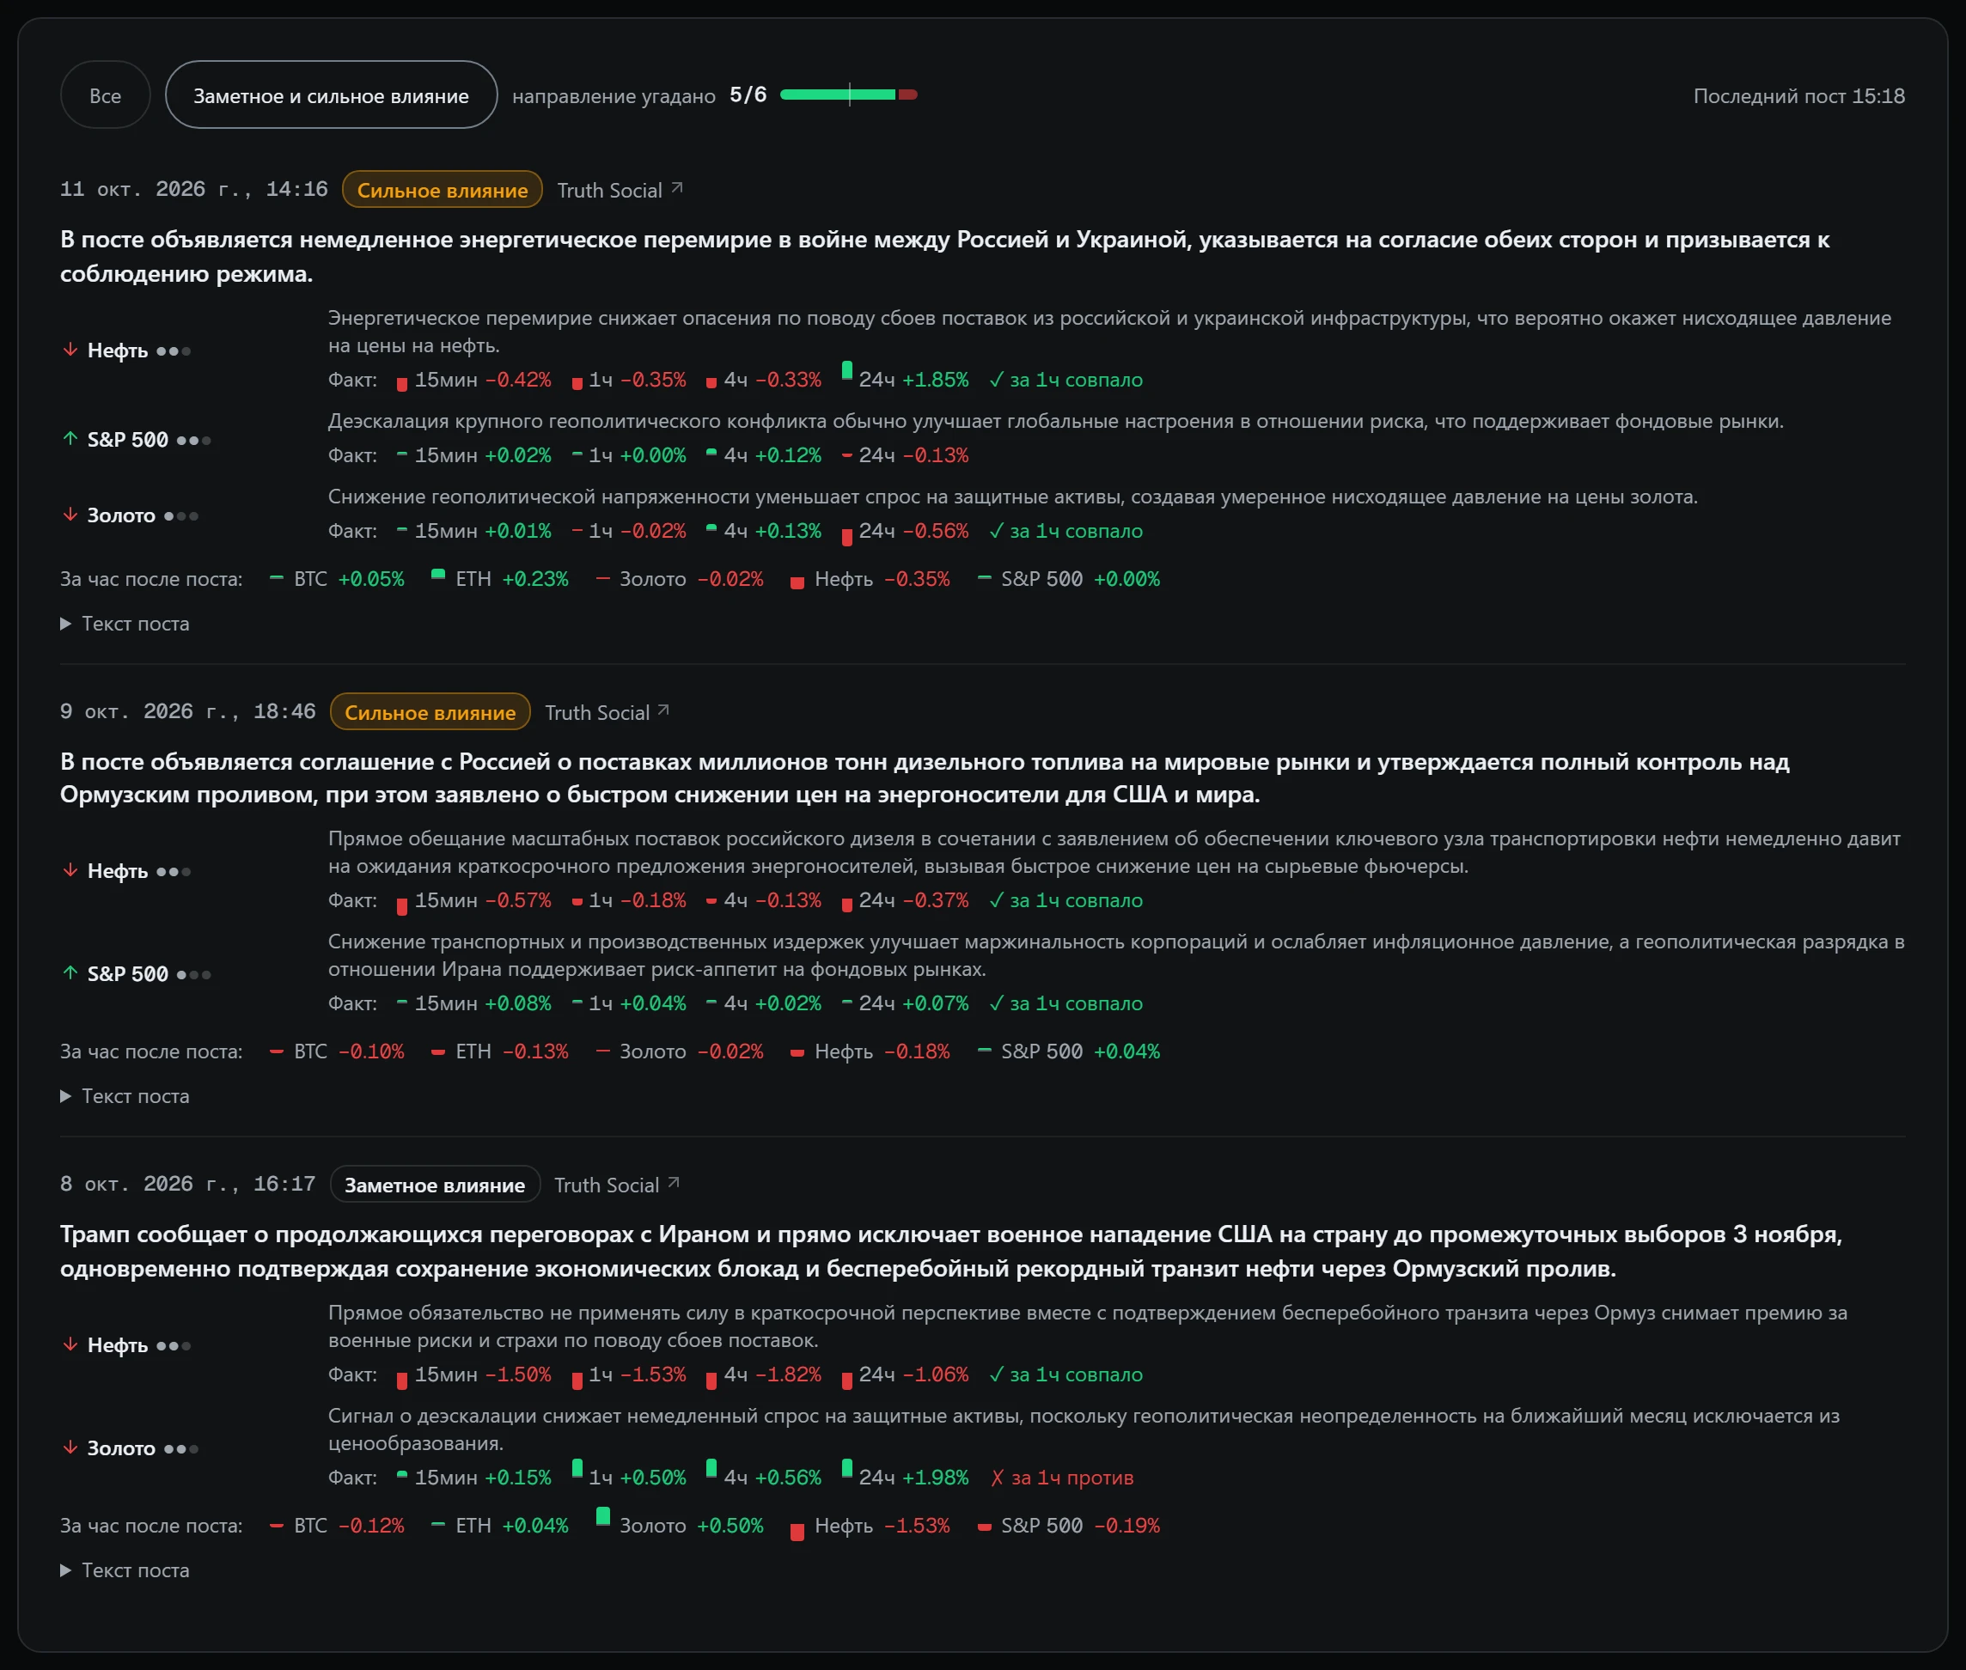Click '✓ за 1ч совпало' for Нефть in 8 окт. post
This screenshot has height=1670, width=1966.
(x=1065, y=1374)
